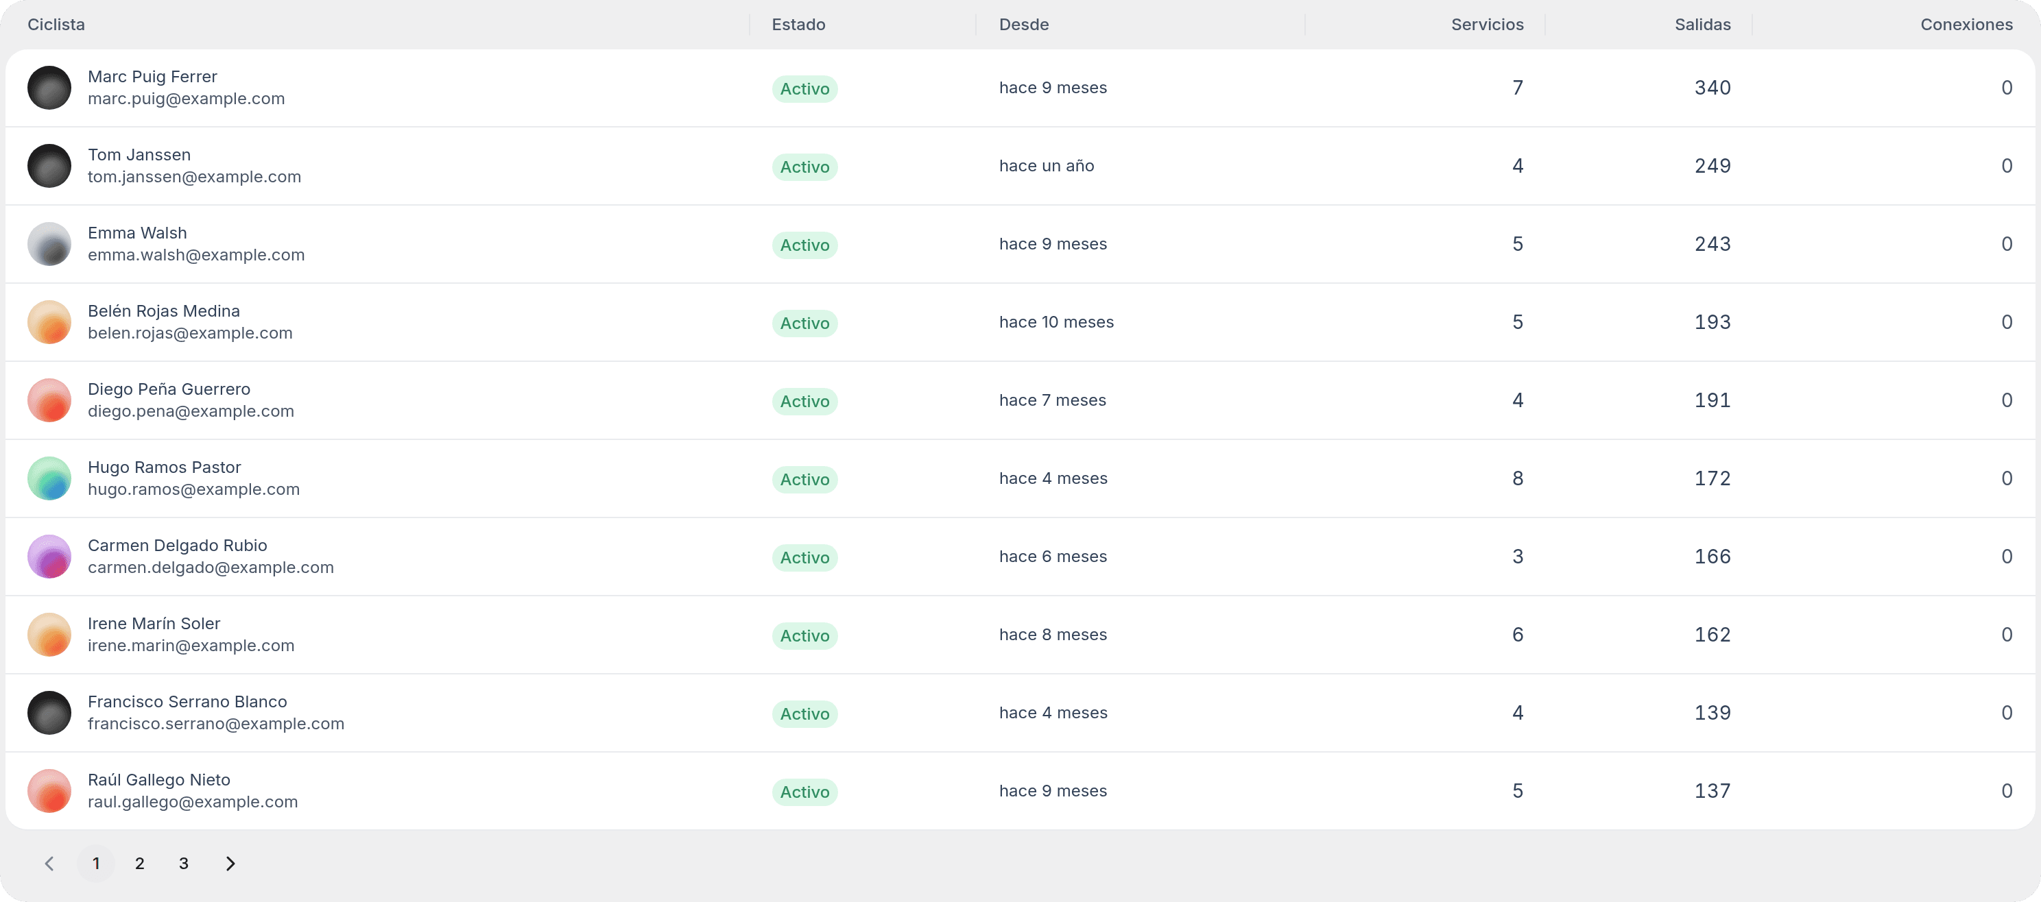2041x902 pixels.
Task: Click email francisco.serrano@example.com
Action: tap(215, 724)
